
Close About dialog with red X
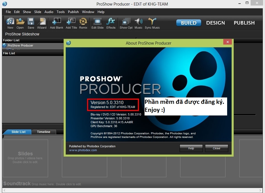227,42
